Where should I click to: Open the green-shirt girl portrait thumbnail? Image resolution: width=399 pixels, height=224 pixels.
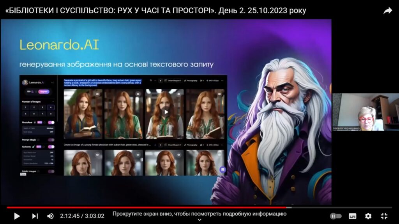(124, 114)
